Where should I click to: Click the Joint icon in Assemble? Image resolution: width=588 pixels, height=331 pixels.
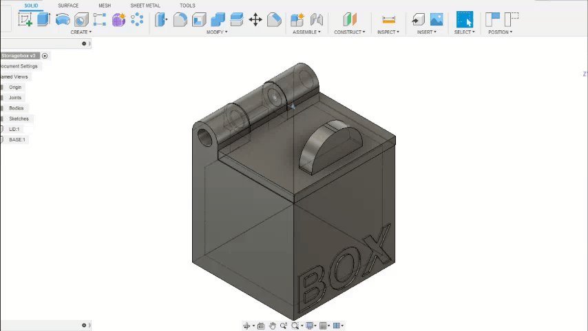click(x=317, y=19)
